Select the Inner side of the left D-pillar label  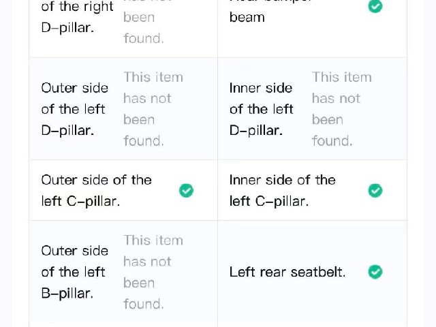(x=262, y=109)
